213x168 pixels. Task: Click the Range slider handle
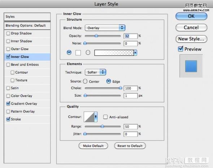(103, 127)
